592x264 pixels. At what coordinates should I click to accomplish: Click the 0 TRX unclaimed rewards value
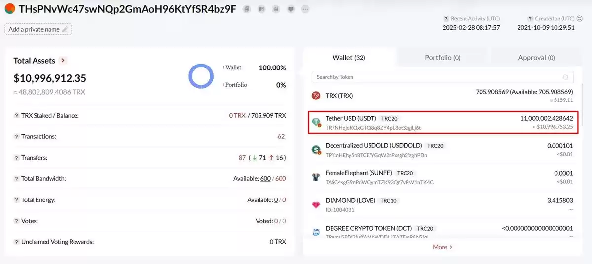pyautogui.click(x=278, y=242)
